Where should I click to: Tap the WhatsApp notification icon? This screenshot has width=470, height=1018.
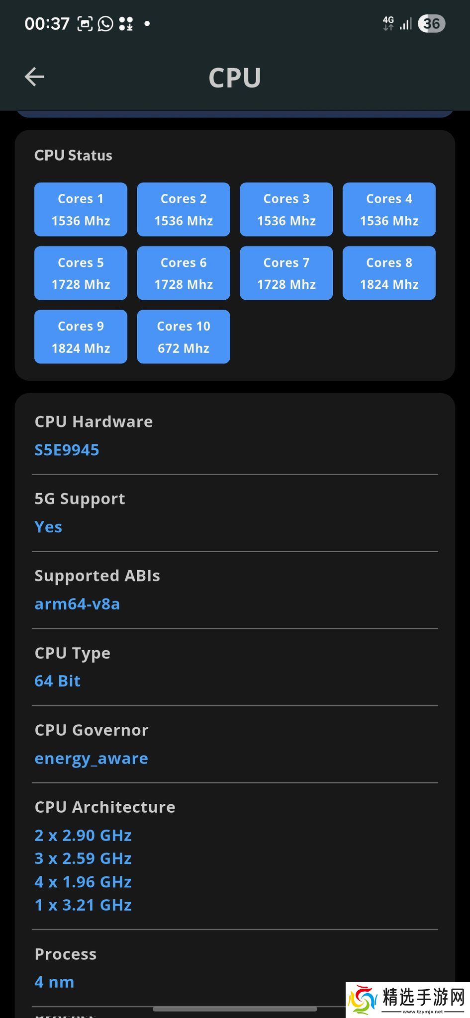coord(105,23)
